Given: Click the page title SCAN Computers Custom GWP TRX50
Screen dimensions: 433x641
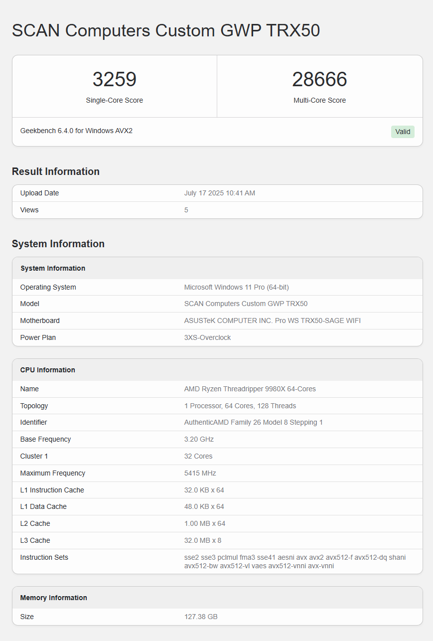Looking at the screenshot, I should point(166,30).
